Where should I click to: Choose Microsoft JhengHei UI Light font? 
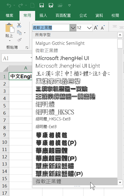point(75,66)
